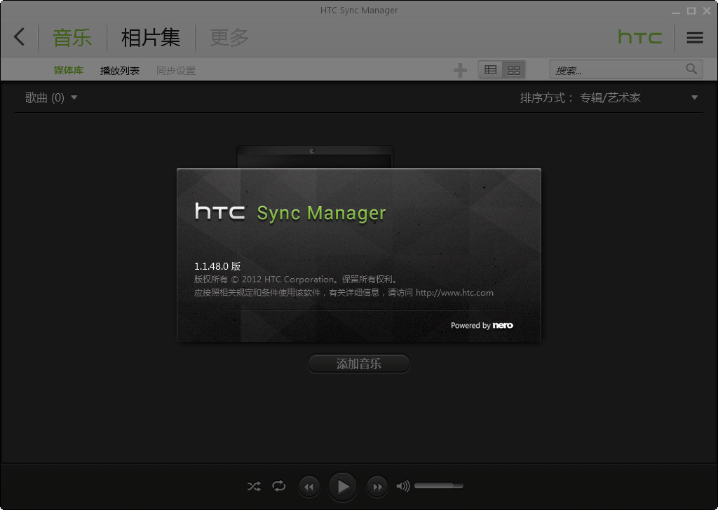718x510 pixels.
Task: Expand the sort options arrow
Action: 693,97
